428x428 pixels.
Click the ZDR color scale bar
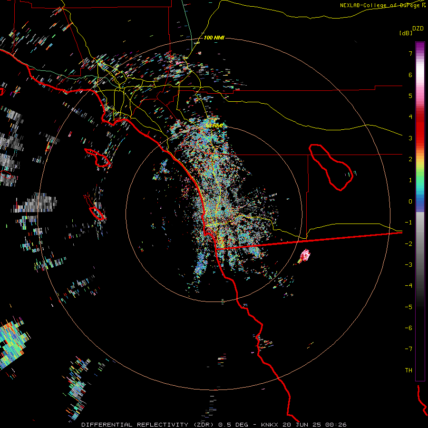pyautogui.click(x=420, y=211)
